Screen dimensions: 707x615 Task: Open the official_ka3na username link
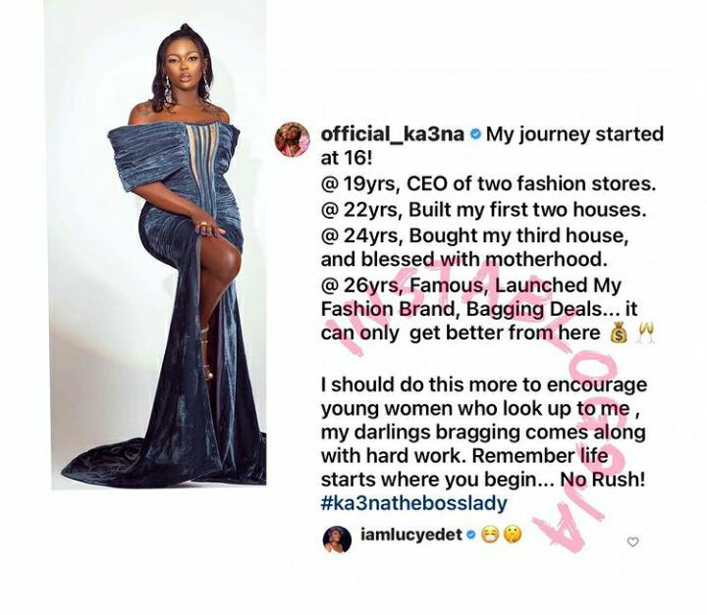pos(392,134)
